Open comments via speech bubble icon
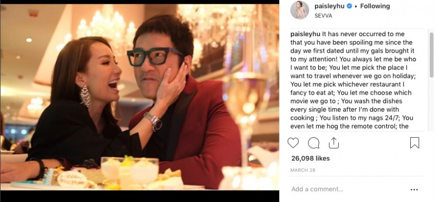Image resolution: width=434 pixels, height=202 pixels. [314, 143]
